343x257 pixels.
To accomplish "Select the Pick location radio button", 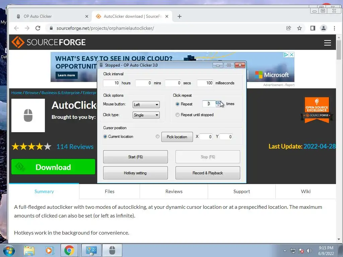I will click(x=157, y=137).
